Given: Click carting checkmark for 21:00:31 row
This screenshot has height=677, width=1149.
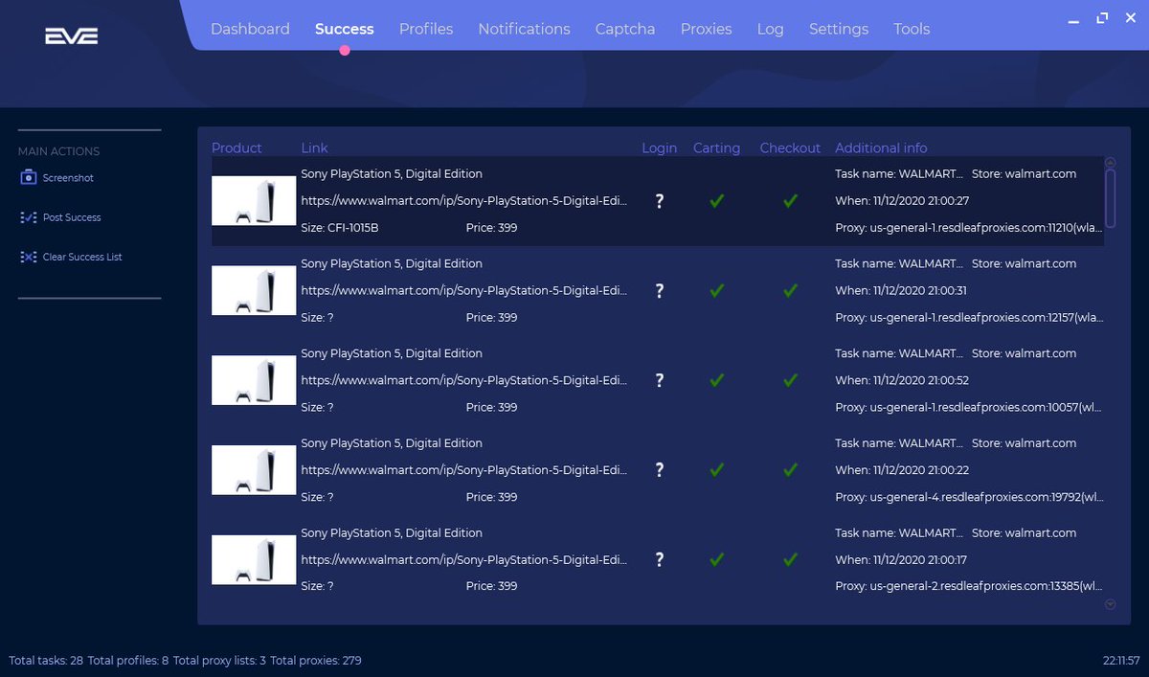Looking at the screenshot, I should [x=716, y=290].
